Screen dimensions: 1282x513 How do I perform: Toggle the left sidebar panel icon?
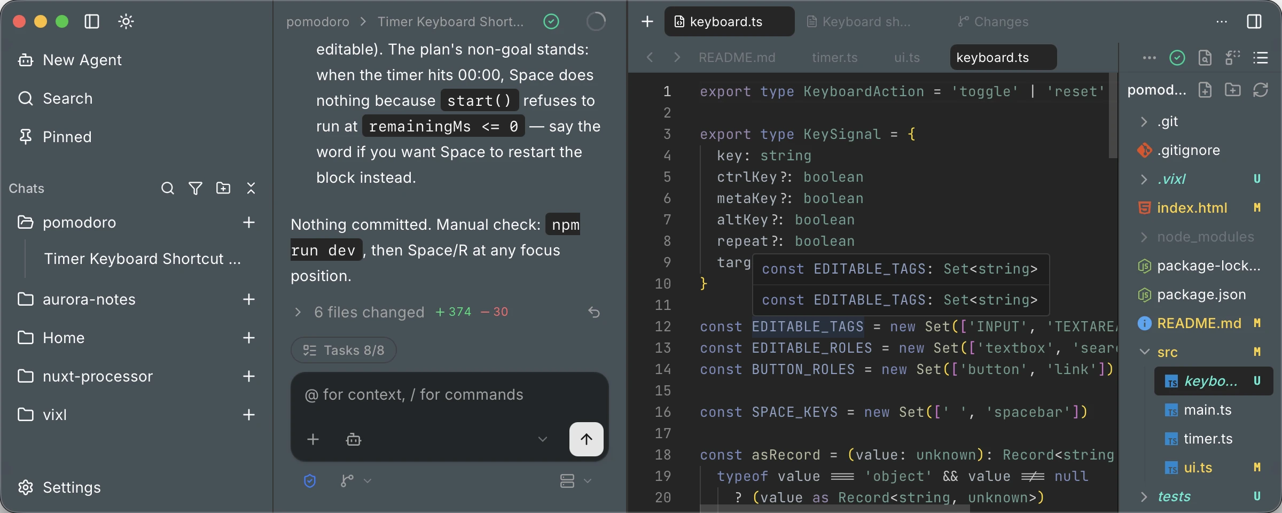92,21
